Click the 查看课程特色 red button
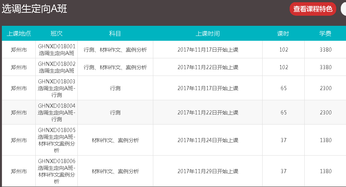Viewport: 346px width, 187px height. 313,9
